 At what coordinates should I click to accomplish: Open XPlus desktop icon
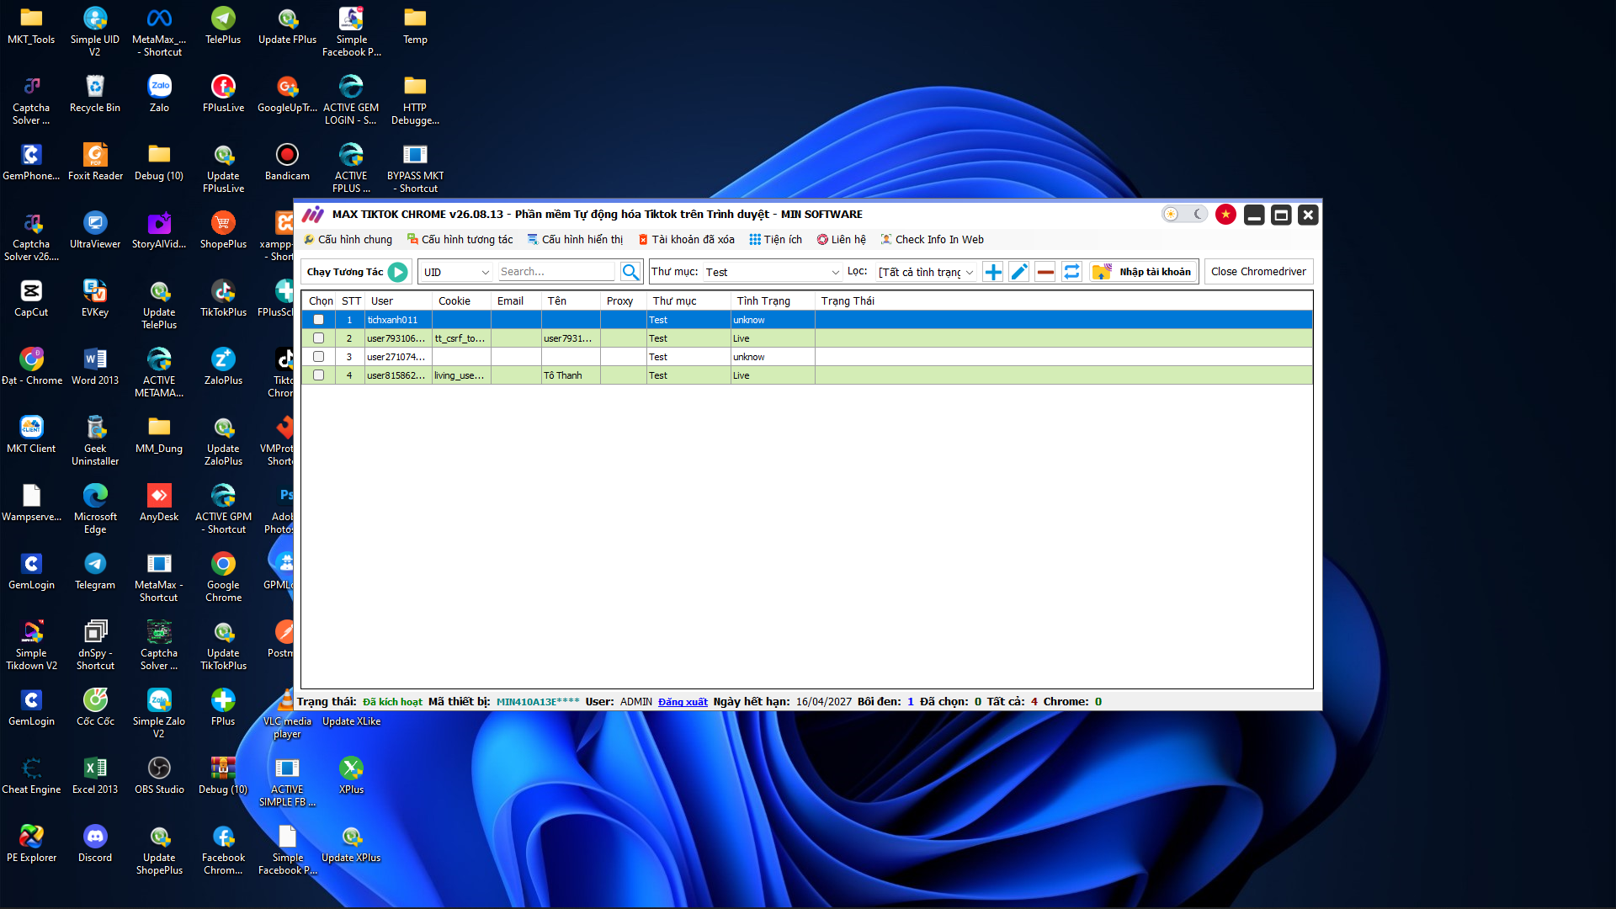351,776
